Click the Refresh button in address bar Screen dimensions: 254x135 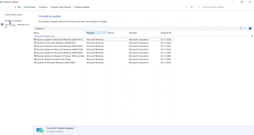(192, 7)
